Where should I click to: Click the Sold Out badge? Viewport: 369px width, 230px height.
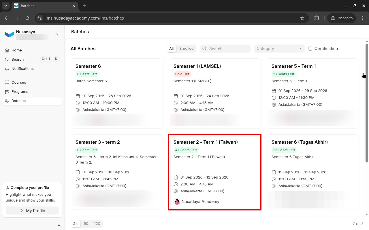pyautogui.click(x=182, y=74)
